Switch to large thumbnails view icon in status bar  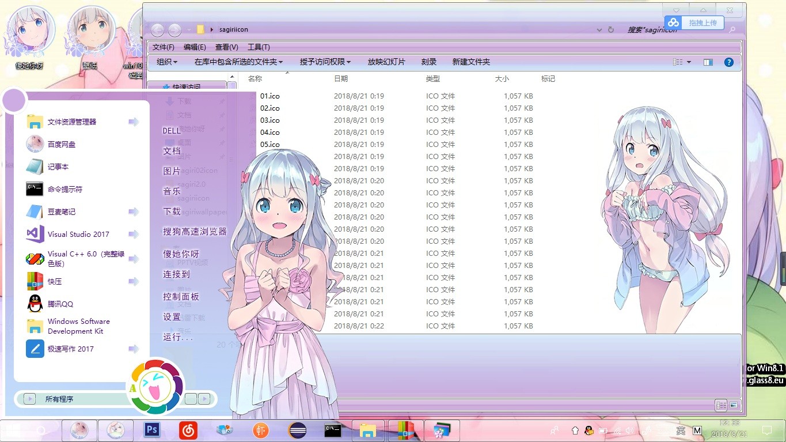pos(734,406)
